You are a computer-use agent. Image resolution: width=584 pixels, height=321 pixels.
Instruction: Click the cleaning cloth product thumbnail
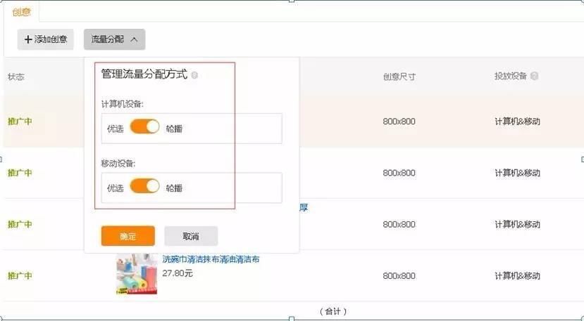pos(137,274)
